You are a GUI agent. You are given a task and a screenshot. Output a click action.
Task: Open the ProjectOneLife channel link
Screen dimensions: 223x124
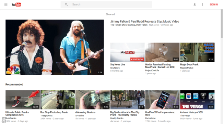[x=152, y=71]
